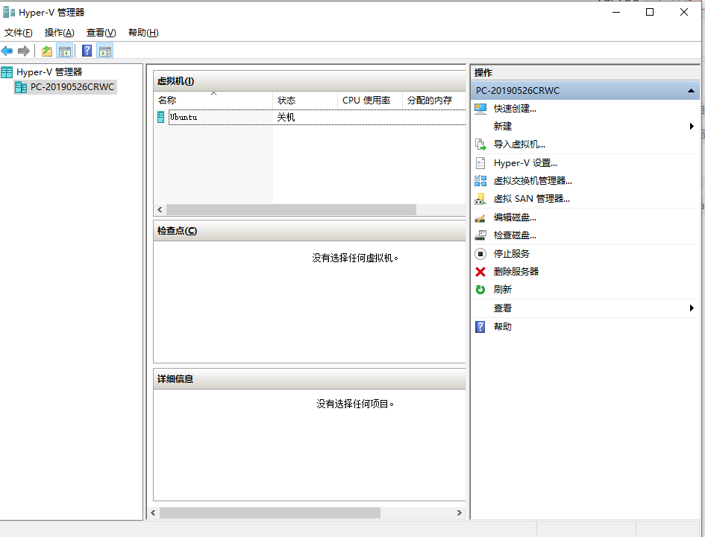
Task: Click the 检查磁盘 icon
Action: tap(480, 235)
